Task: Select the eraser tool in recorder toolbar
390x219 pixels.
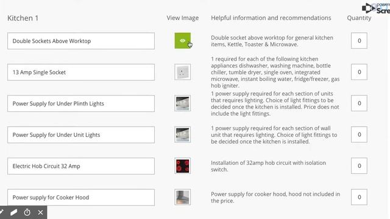Action: [14, 212]
